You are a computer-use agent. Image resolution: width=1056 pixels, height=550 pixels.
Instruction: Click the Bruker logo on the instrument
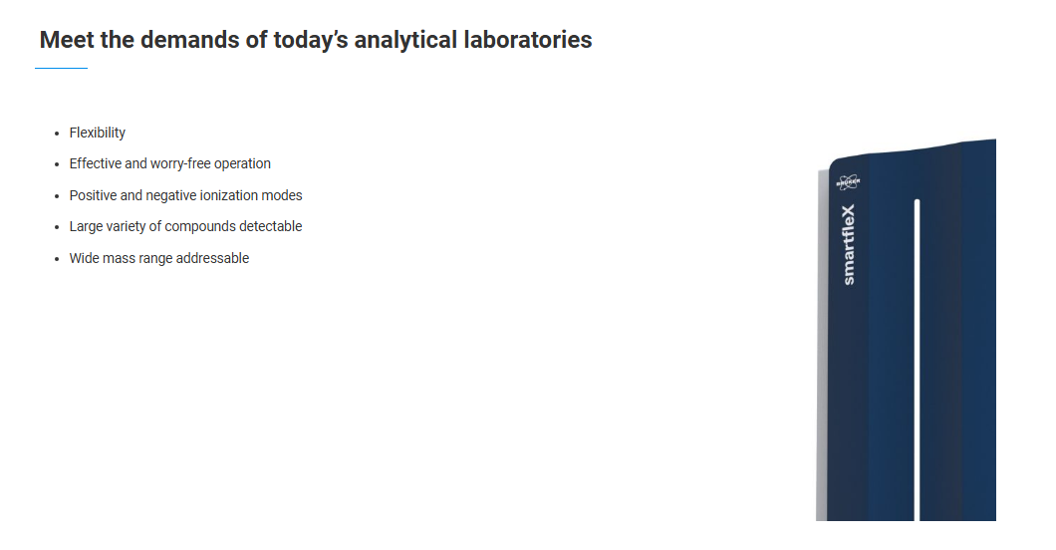[848, 181]
